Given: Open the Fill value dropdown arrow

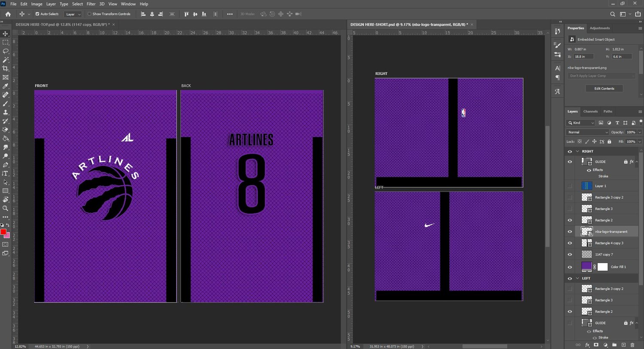Looking at the screenshot, I should (x=639, y=142).
